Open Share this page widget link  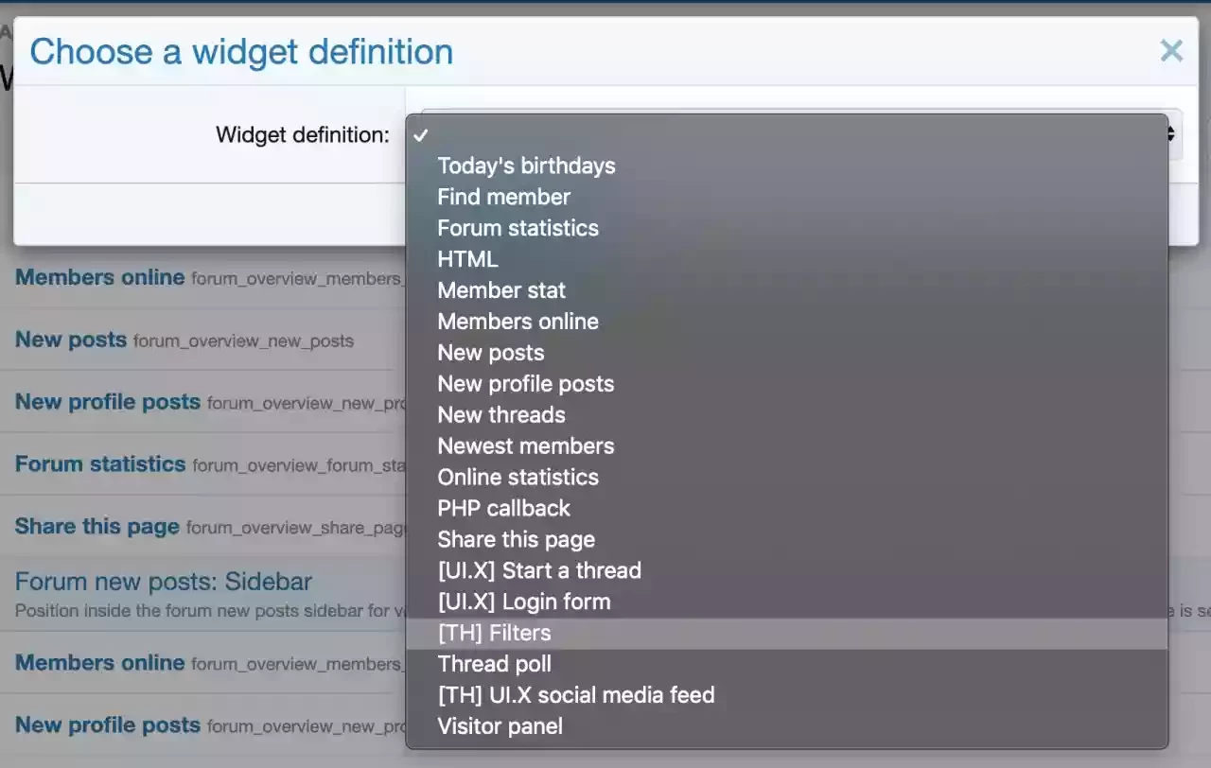pyautogui.click(x=97, y=527)
